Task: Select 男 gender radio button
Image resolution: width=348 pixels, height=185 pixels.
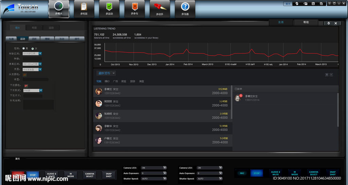Action: tap(23, 48)
